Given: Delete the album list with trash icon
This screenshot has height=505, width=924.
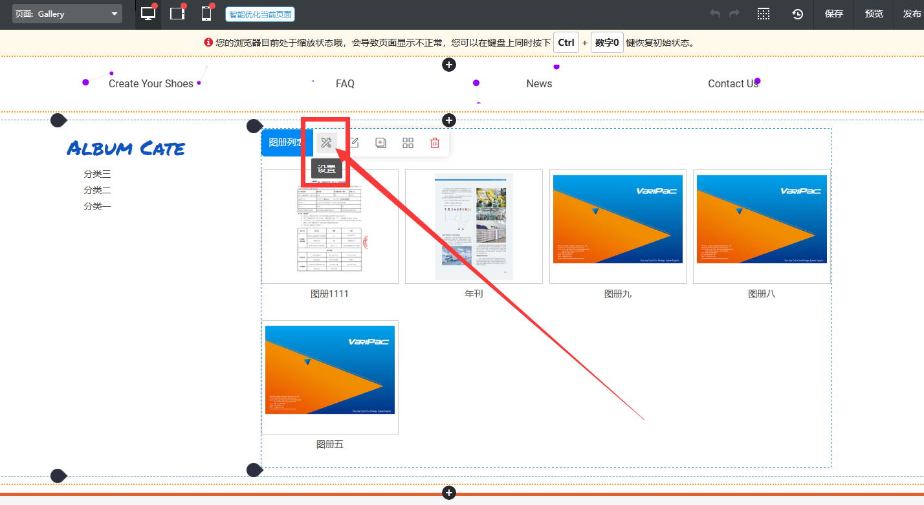Looking at the screenshot, I should [435, 143].
